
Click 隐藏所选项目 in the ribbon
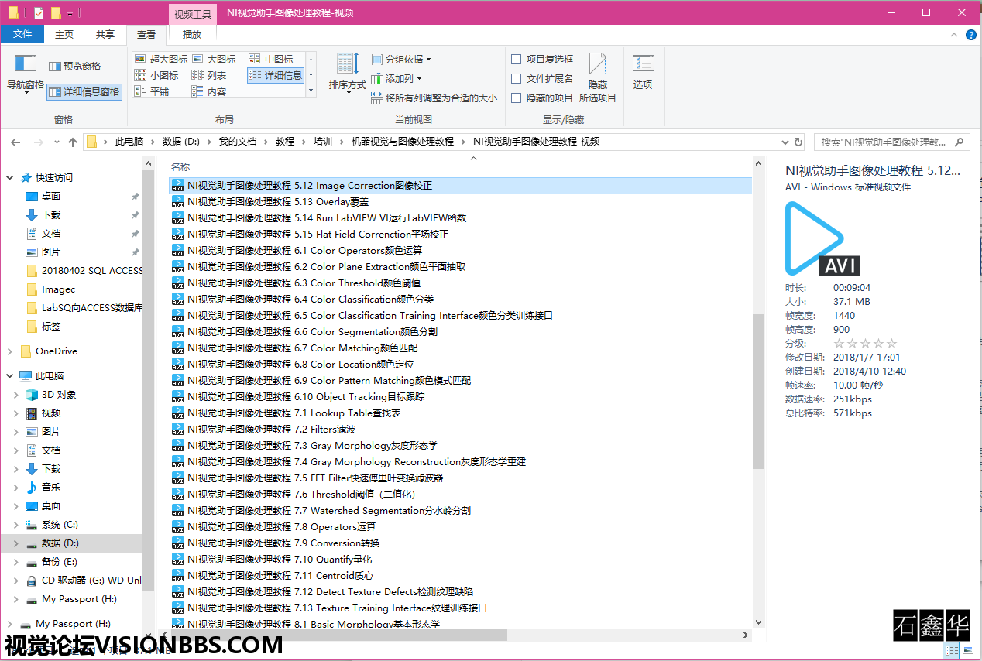click(x=598, y=77)
